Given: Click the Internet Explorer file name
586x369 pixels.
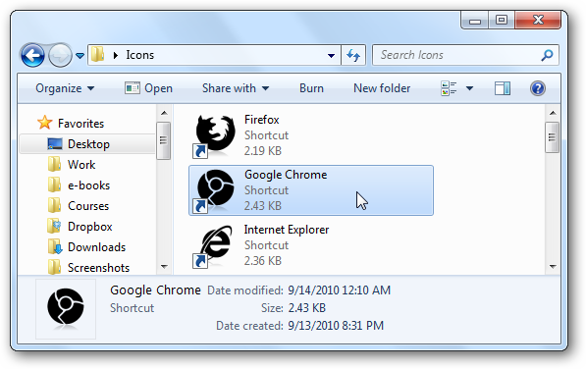Looking at the screenshot, I should 287,230.
